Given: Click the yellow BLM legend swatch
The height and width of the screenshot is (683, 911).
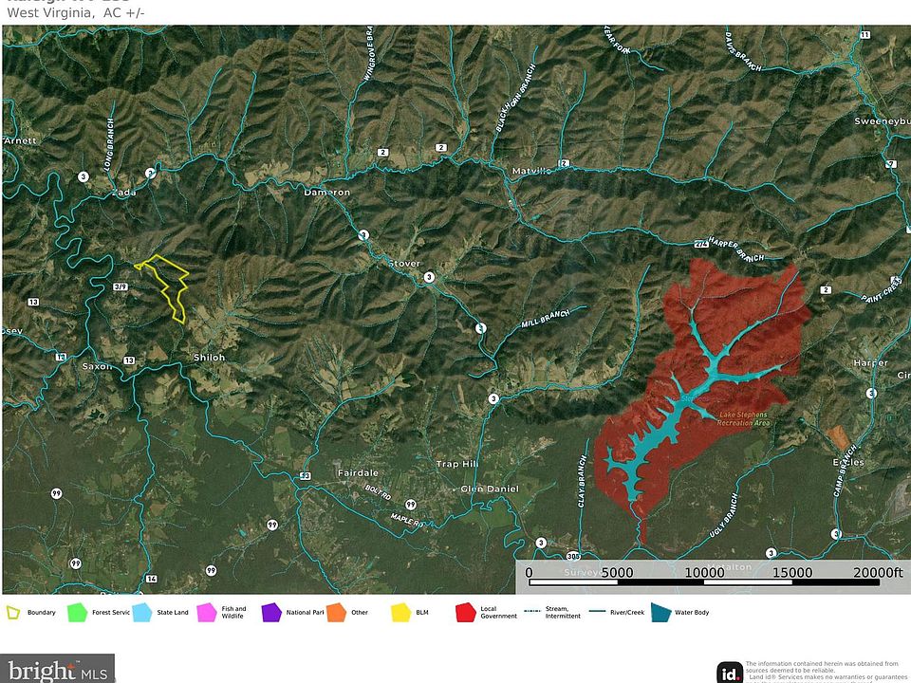Looking at the screenshot, I should tap(400, 612).
